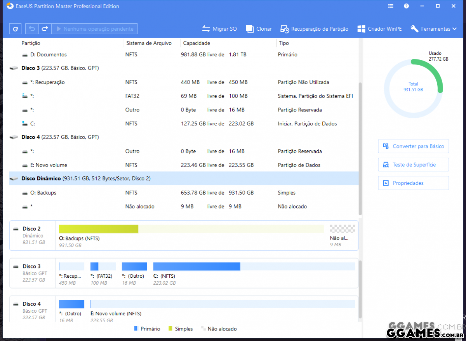Click the partition list vertical scrollbar
The width and height of the screenshot is (466, 341).
(360, 148)
